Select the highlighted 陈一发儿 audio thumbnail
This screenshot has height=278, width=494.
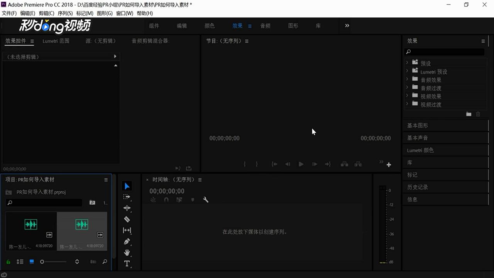82,231
